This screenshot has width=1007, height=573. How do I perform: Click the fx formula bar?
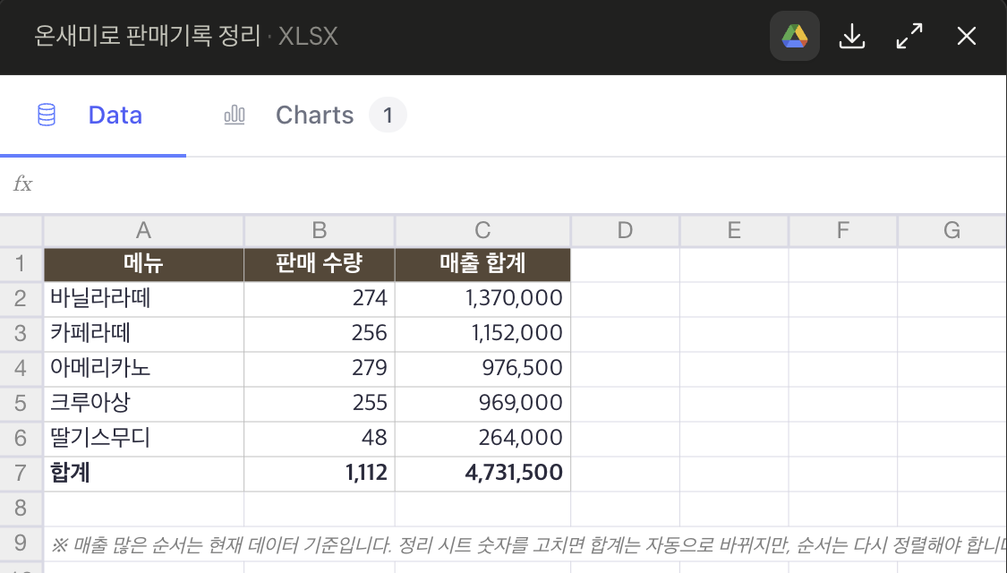pos(503,184)
